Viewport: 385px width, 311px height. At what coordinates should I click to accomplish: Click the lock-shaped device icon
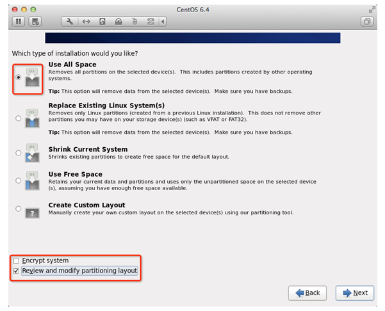119,22
